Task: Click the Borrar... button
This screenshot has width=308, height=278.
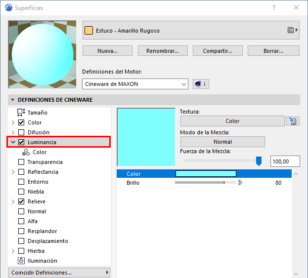Action: coord(273,51)
